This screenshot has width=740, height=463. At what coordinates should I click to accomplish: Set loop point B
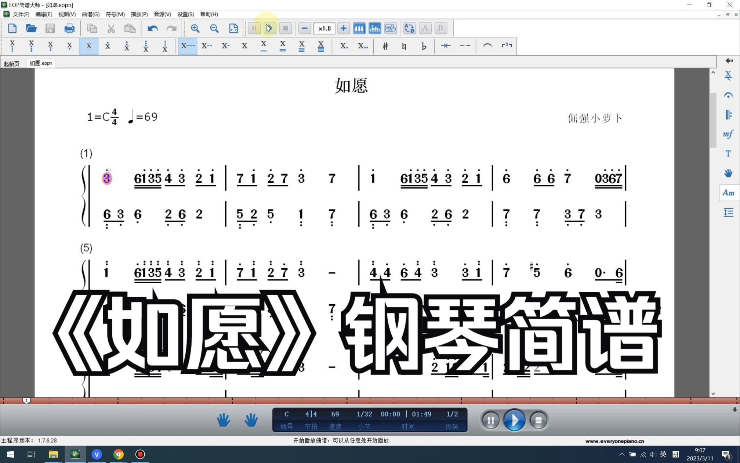pos(441,28)
